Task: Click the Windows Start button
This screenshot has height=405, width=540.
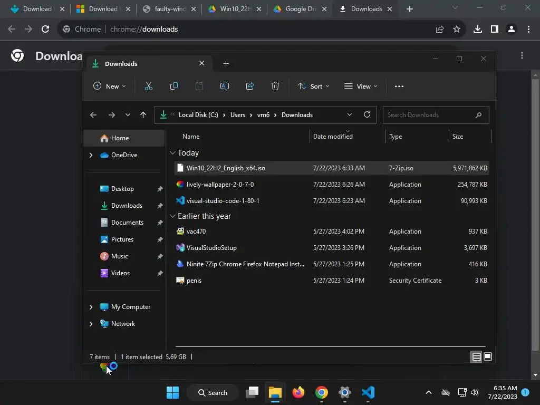Action: pos(172,392)
